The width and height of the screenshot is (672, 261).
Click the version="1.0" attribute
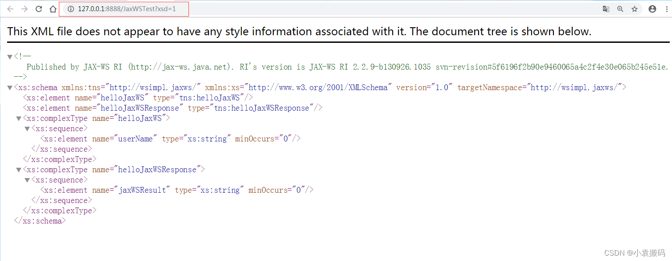pos(424,87)
